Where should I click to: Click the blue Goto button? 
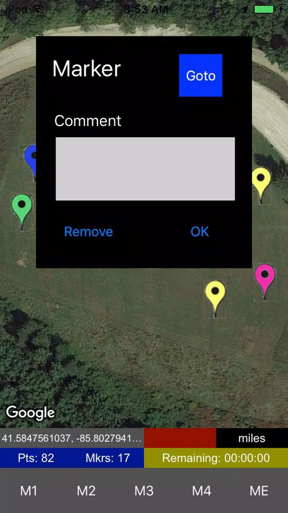coord(201,75)
